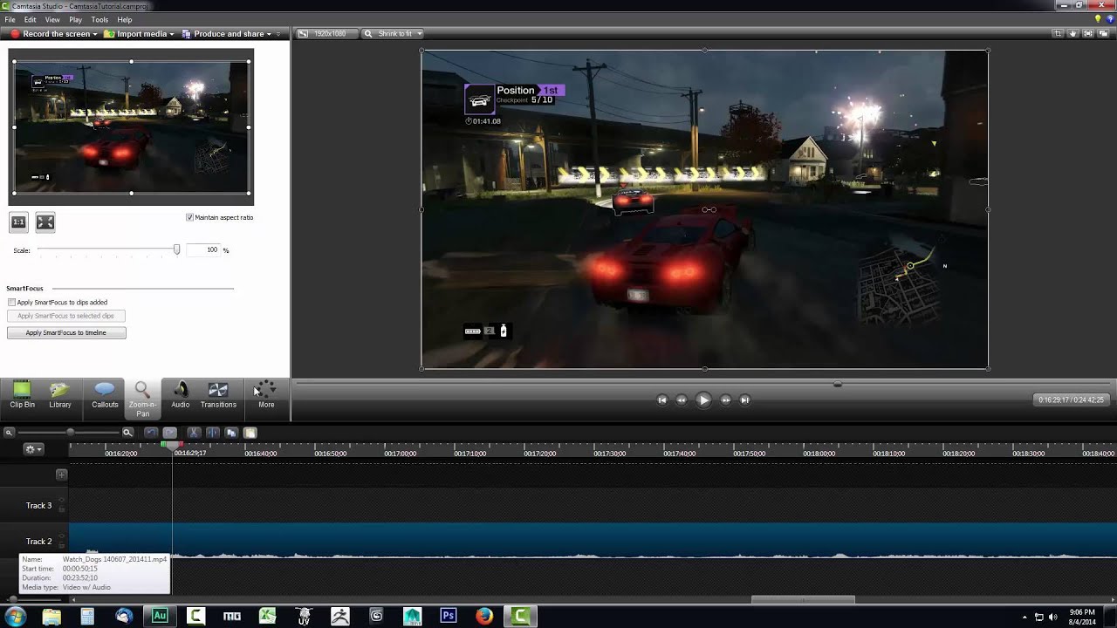Jump to previous clip
Screen dimensions: 1117x628
tap(661, 400)
